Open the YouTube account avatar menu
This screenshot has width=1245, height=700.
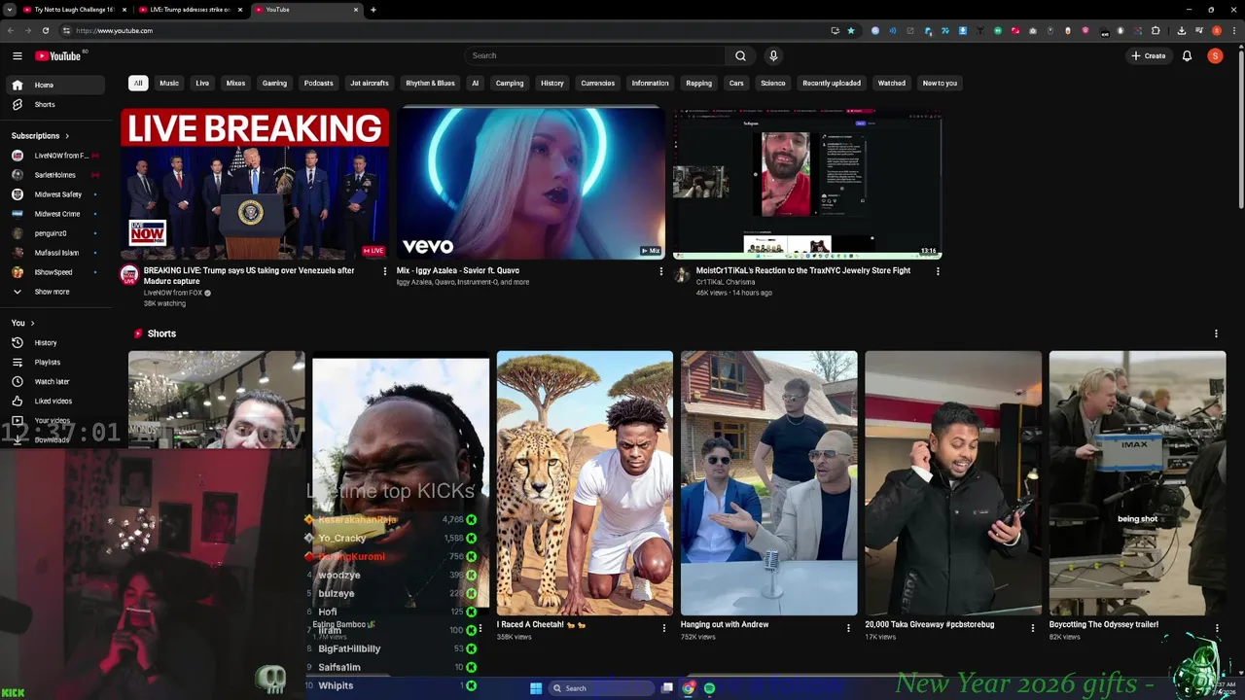[1215, 55]
